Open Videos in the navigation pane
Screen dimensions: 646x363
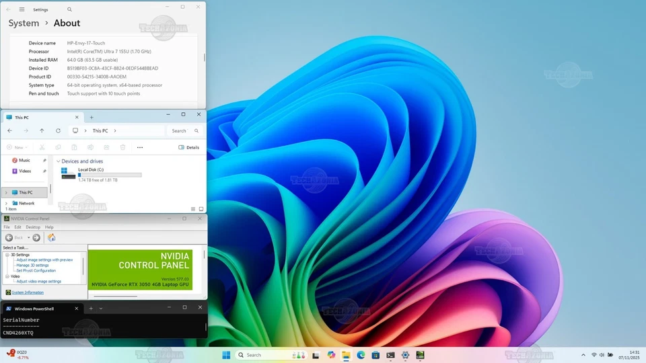point(25,171)
